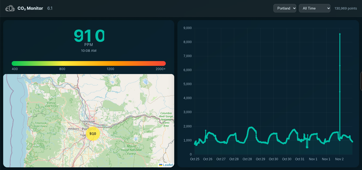Open the Leaflet attribution link
The width and height of the screenshot is (362, 170).
[168, 165]
